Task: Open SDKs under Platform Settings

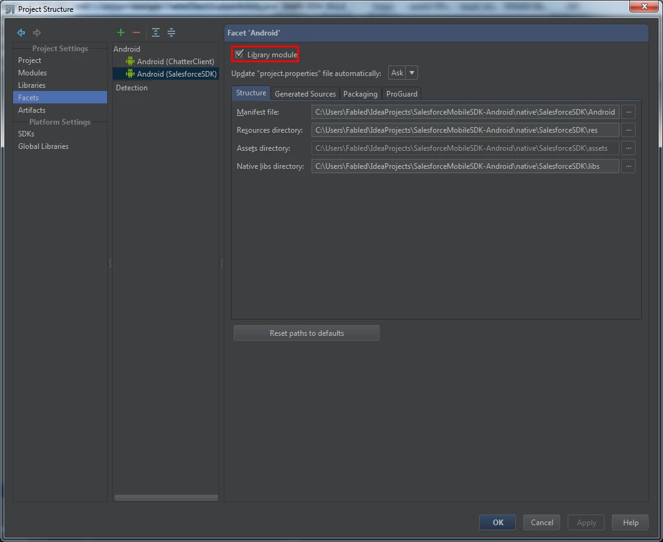Action: (60, 133)
